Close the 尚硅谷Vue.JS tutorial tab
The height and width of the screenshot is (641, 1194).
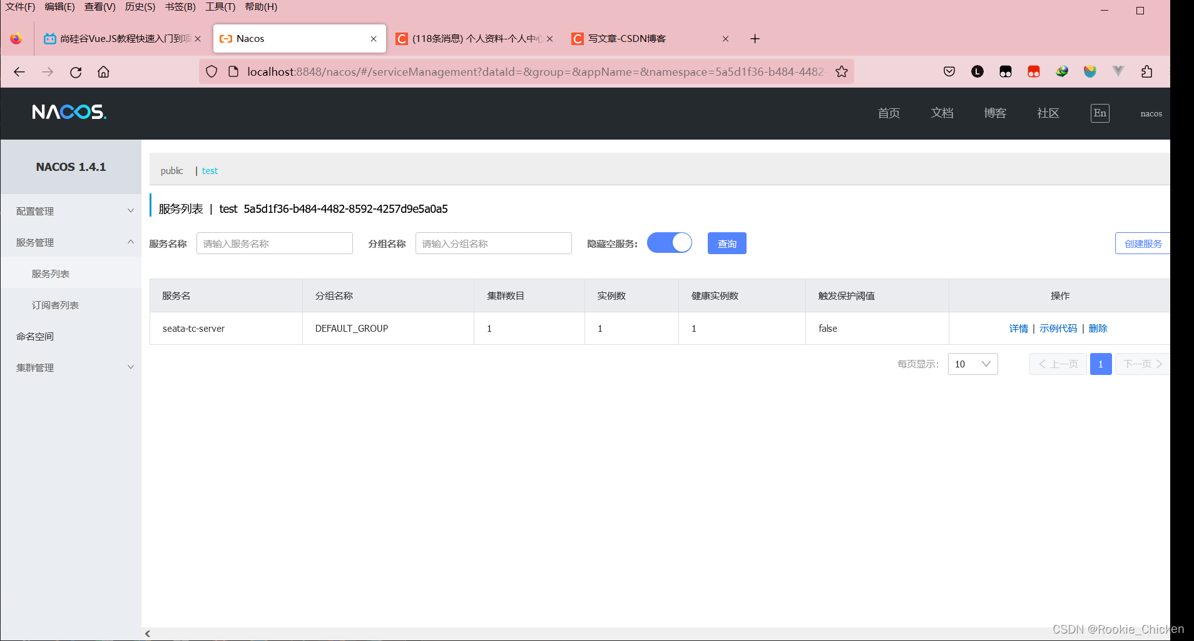198,39
